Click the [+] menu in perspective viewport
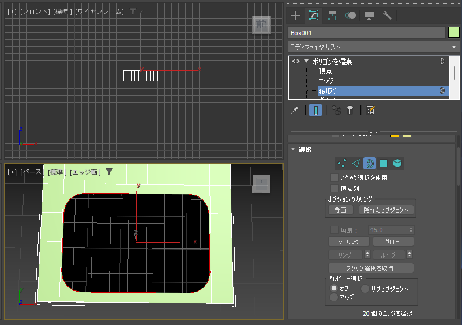This screenshot has height=325, width=462. click(12, 172)
